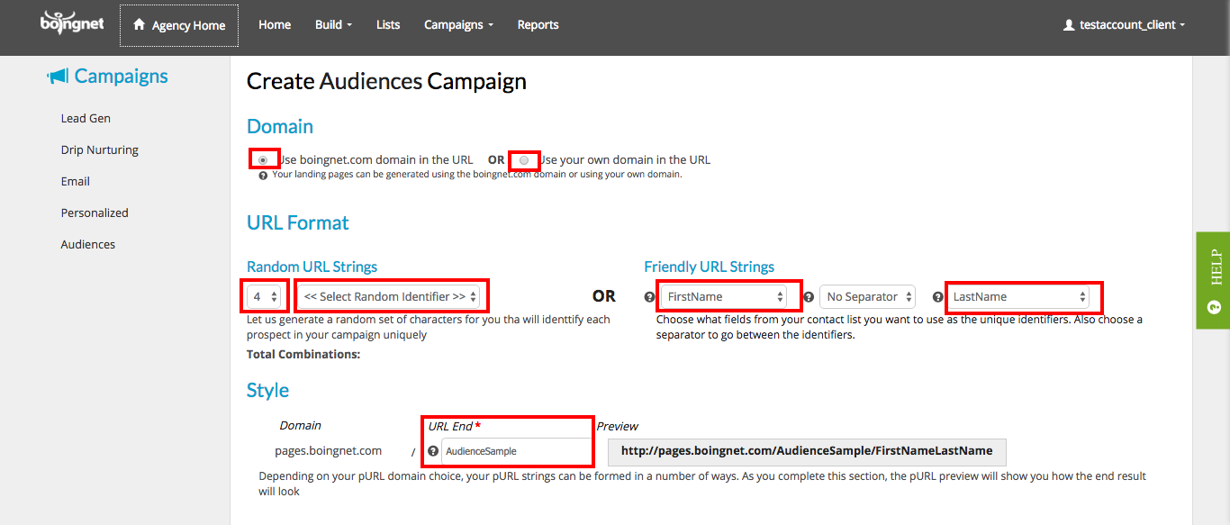Open the Select Random Identifier dropdown
1230x525 pixels.
pyautogui.click(x=391, y=296)
